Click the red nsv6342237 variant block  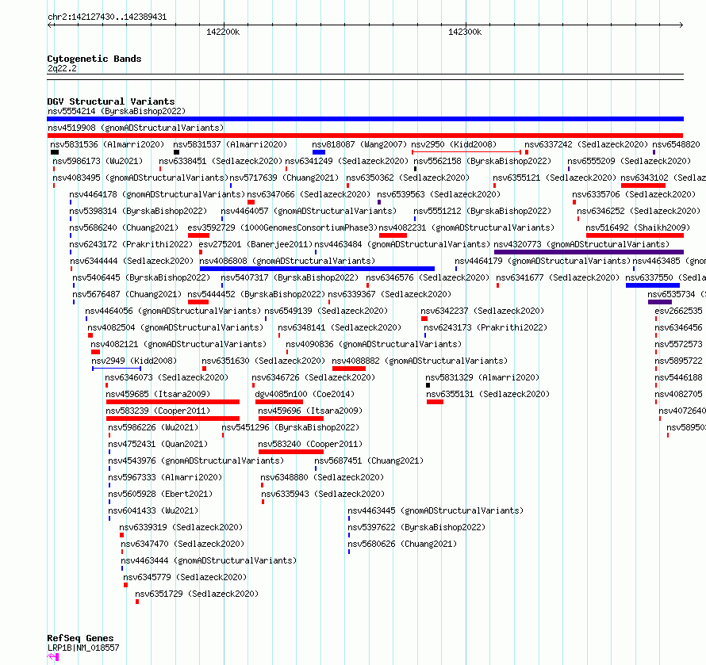tap(424, 319)
